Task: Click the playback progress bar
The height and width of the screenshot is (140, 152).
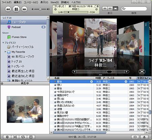Action: coord(76,12)
